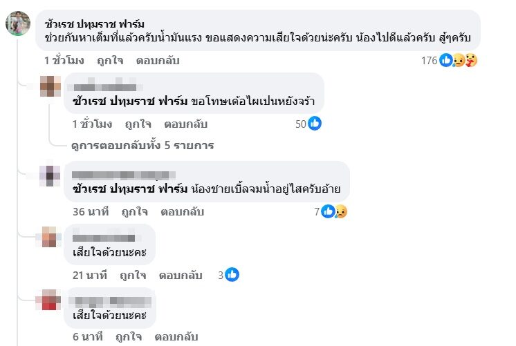Toggle ถูกใจ on the 21 นาที comment
The width and height of the screenshot is (516, 346).
click(x=131, y=275)
